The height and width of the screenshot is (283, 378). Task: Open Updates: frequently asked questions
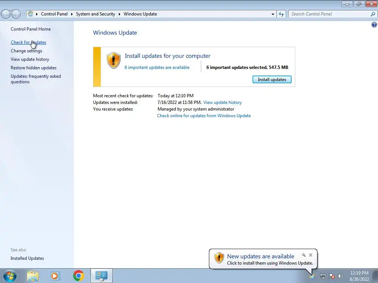coord(36,79)
